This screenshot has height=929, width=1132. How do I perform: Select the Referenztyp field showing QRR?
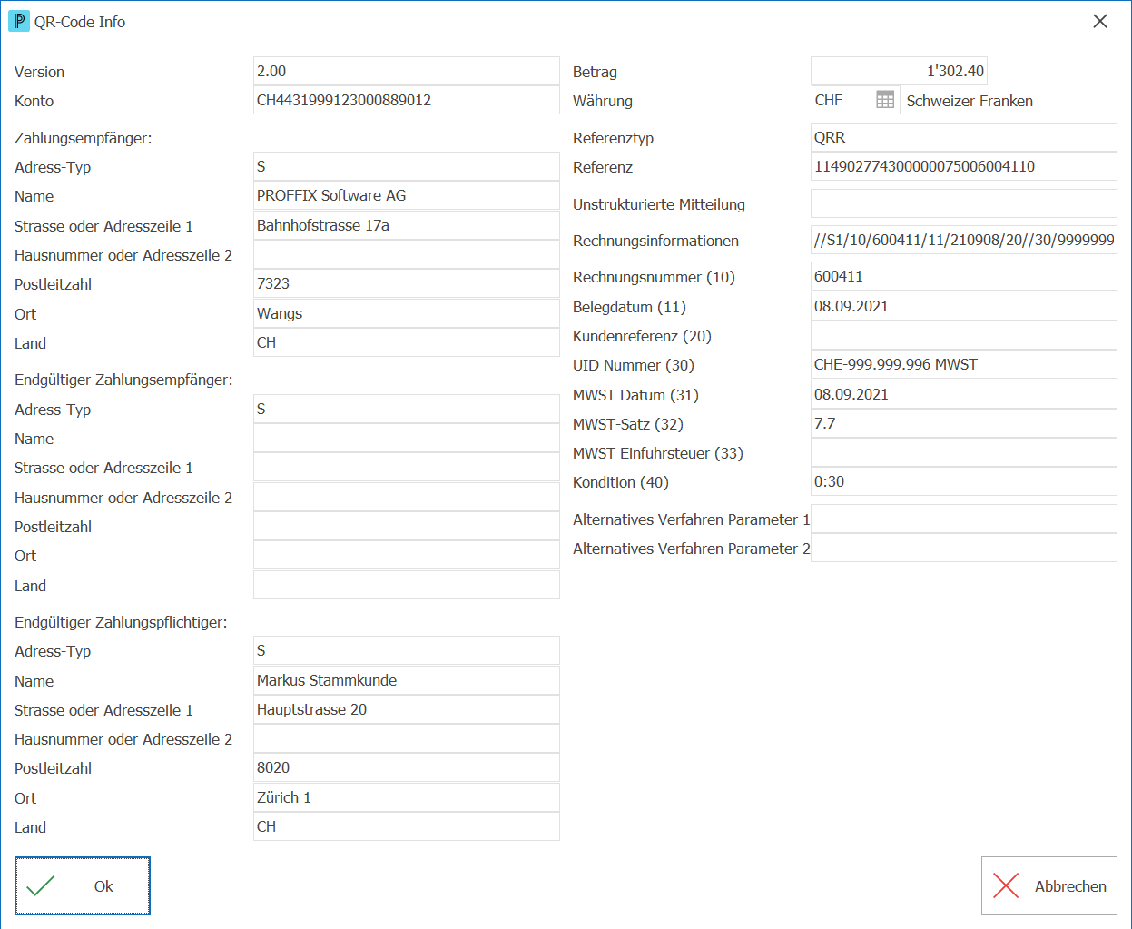tap(964, 137)
